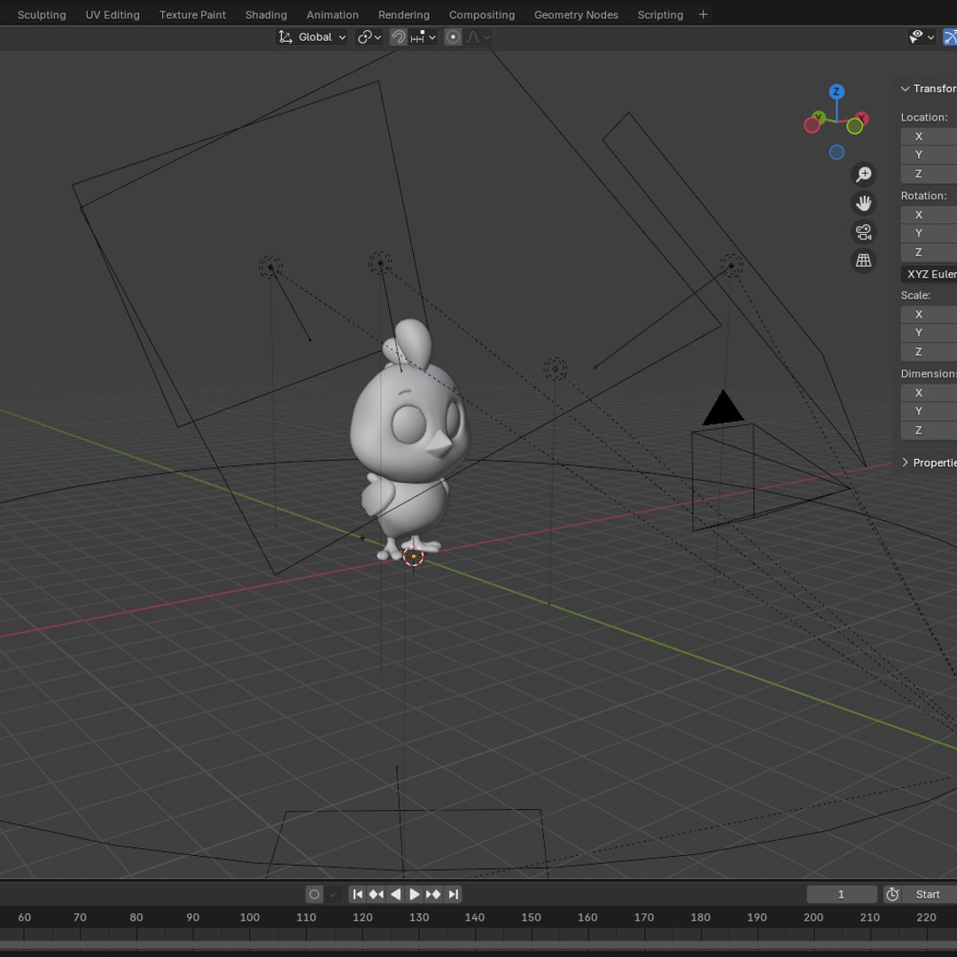Jump to the next keyframe
The width and height of the screenshot is (957, 957).
(433, 894)
